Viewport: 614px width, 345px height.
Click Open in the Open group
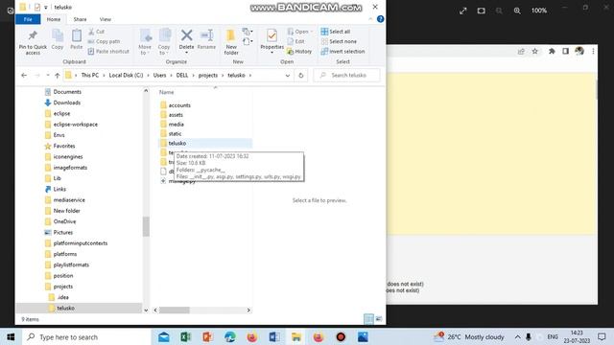click(299, 32)
